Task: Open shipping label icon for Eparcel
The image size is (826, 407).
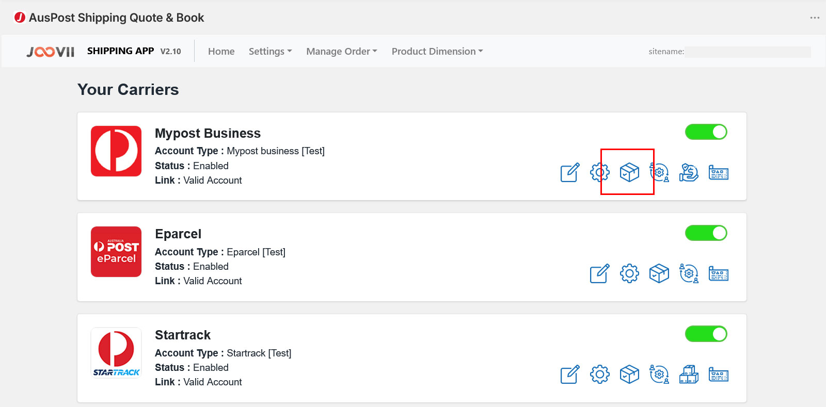Action: point(719,273)
